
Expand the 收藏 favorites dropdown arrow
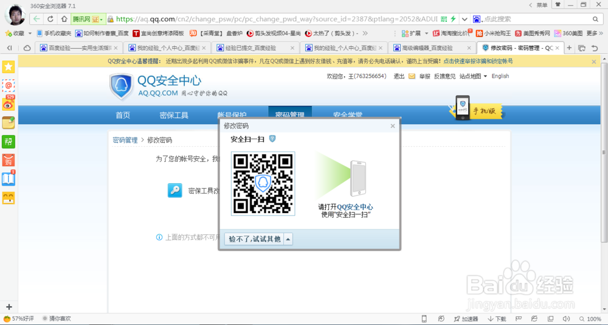29,33
